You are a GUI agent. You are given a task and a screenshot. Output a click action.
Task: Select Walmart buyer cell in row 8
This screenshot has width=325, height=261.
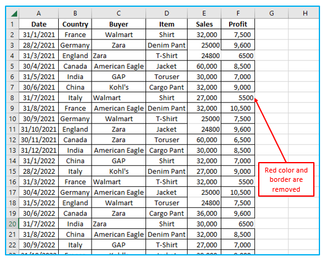[119, 98]
